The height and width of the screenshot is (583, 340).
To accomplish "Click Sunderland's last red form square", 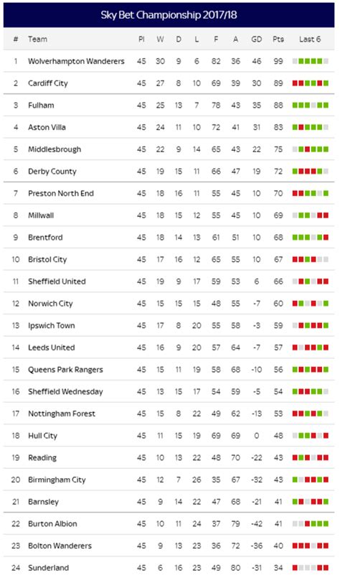I will click(x=326, y=568).
